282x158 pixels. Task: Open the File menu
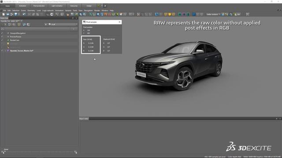coord(4,11)
